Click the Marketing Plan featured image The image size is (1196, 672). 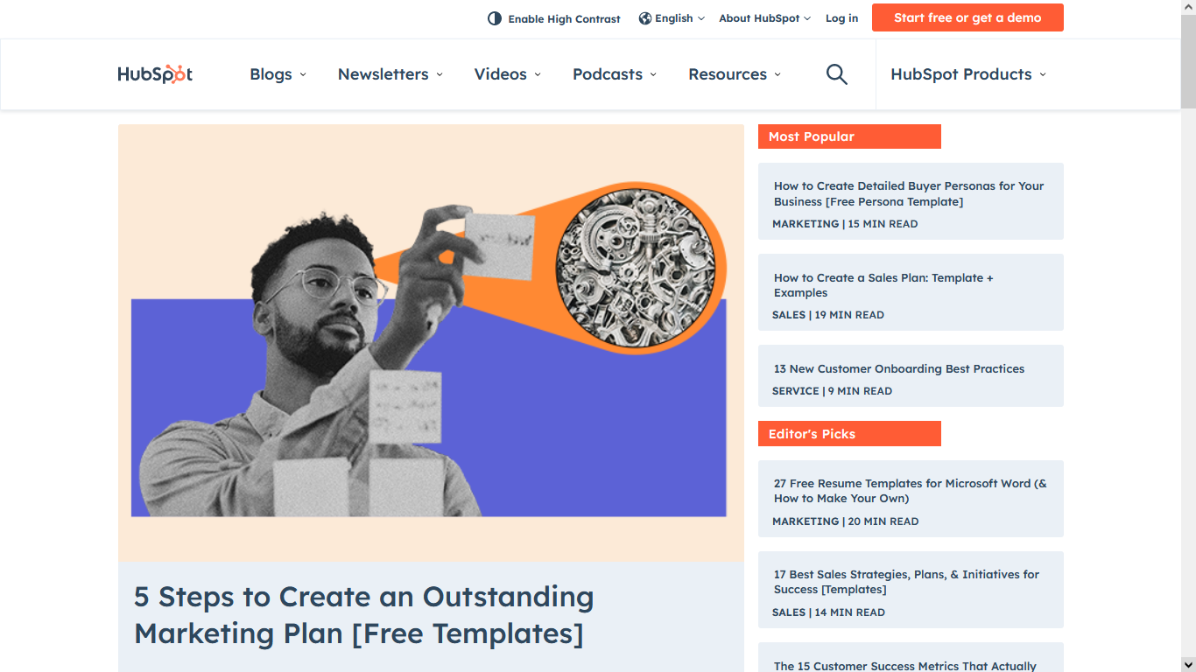431,342
